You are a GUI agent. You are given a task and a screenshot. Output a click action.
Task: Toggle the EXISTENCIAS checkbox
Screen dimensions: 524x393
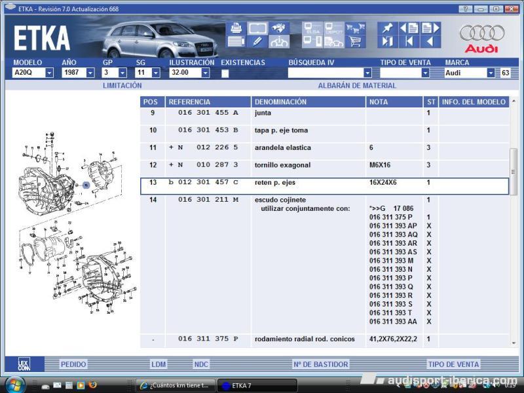[x=225, y=73]
